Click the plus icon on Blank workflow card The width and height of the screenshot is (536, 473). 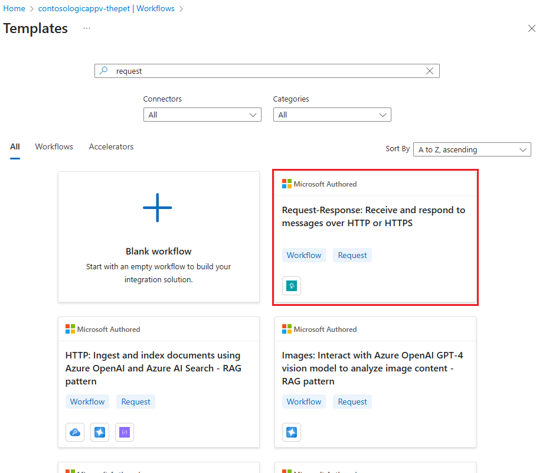coord(158,207)
